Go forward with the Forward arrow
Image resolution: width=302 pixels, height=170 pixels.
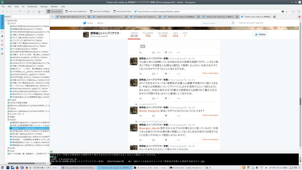click(x=11, y=11)
